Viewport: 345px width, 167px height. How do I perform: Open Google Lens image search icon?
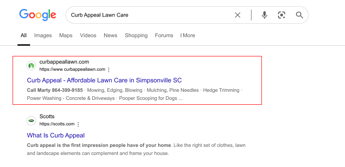(282, 15)
